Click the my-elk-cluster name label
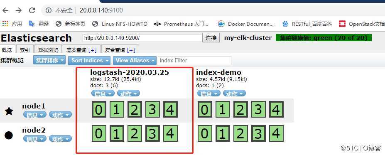Viewport: 385px width, 155px height. 248,38
